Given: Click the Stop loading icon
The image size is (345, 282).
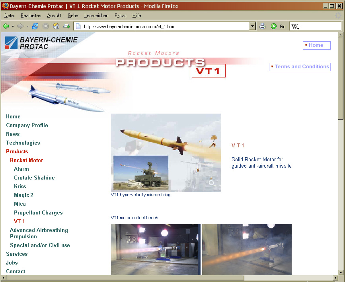Looking at the screenshot, I should (x=46, y=26).
